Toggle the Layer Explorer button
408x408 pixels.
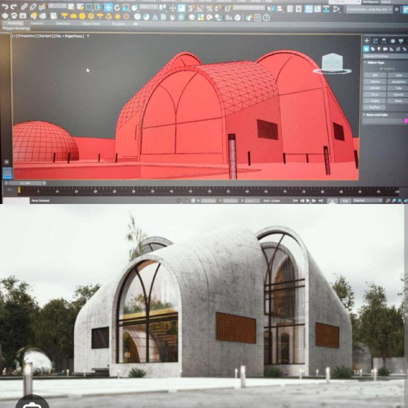point(299,9)
